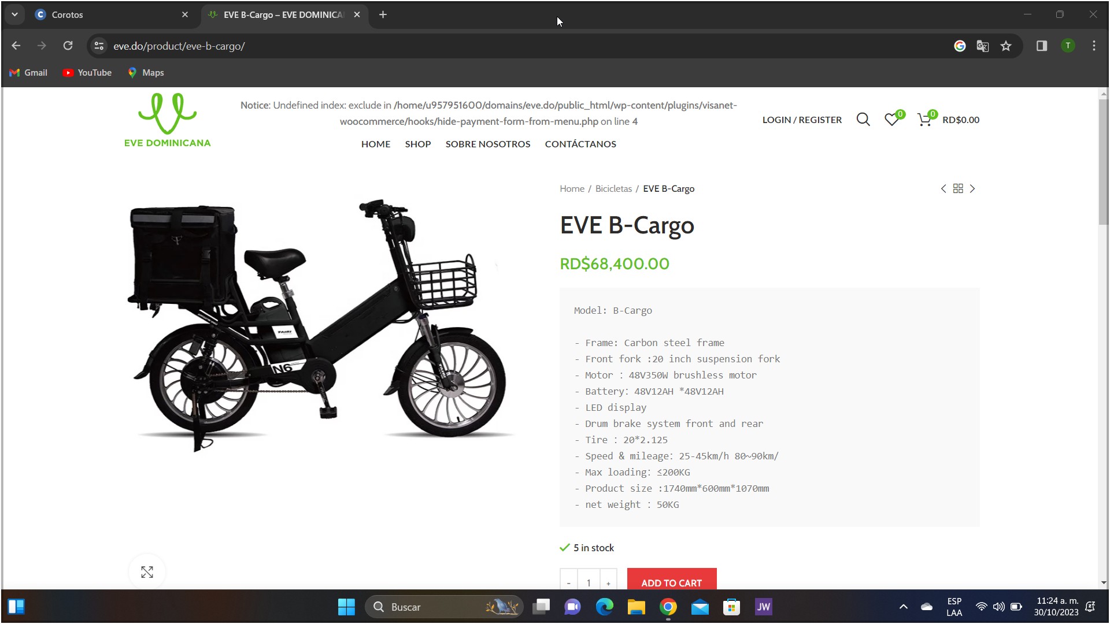Open SOBRE NOSOTROS menu item
The image size is (1110, 624).
point(488,144)
